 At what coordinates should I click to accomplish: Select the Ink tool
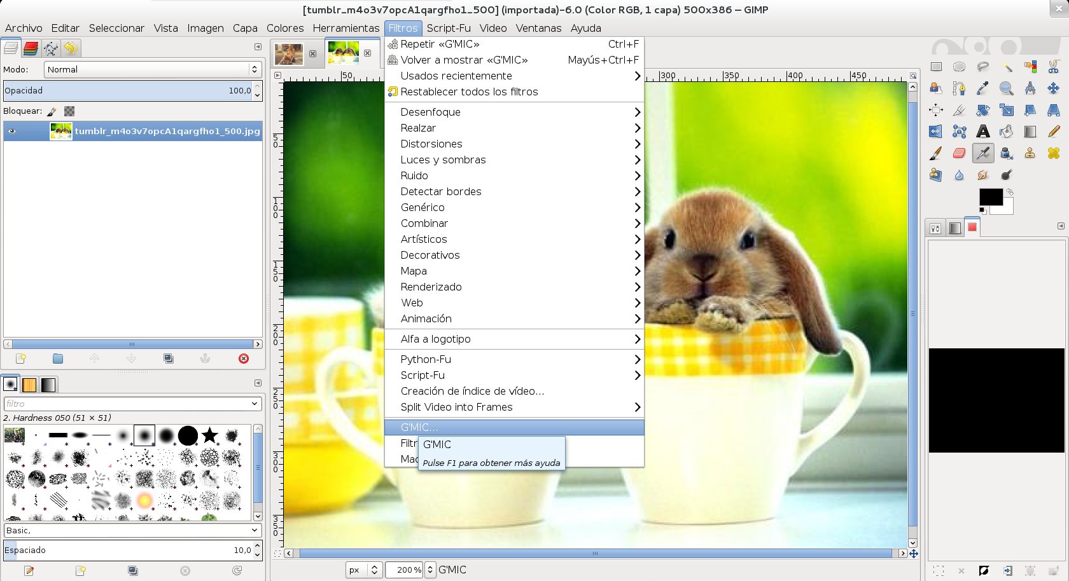(1007, 153)
